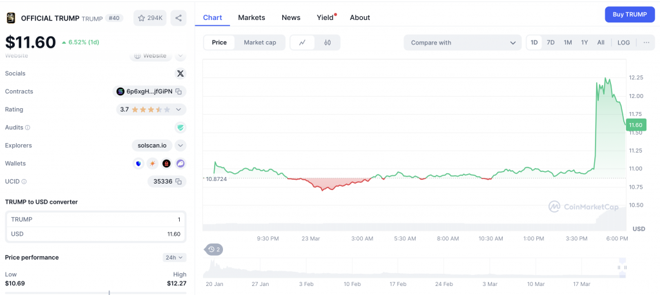Screen dimensions: 660x295
Task: Click the Buy TRUMP button
Action: tap(629, 15)
